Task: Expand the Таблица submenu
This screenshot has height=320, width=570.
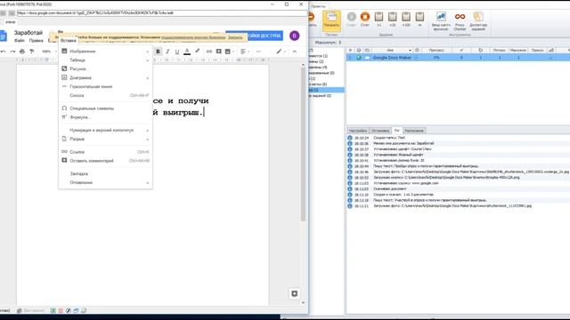Action: [x=105, y=60]
